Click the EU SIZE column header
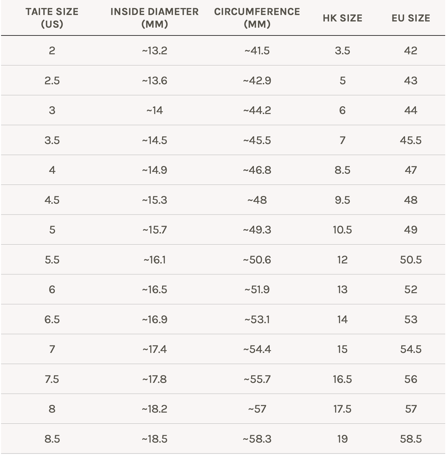This screenshot has height=455, width=447. coord(411,18)
